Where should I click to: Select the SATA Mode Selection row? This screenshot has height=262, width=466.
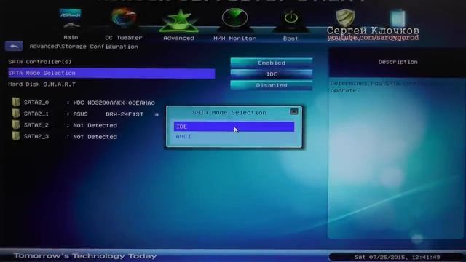pos(111,73)
